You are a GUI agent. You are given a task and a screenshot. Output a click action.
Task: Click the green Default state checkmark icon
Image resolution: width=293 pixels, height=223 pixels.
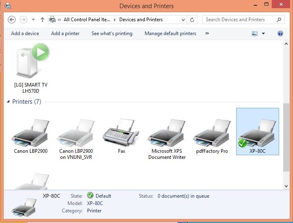(x=90, y=195)
